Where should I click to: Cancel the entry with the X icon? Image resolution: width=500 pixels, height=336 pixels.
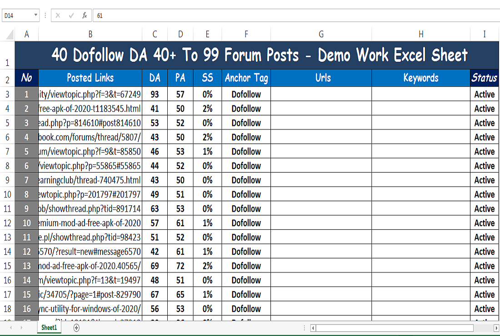pyautogui.click(x=58, y=15)
